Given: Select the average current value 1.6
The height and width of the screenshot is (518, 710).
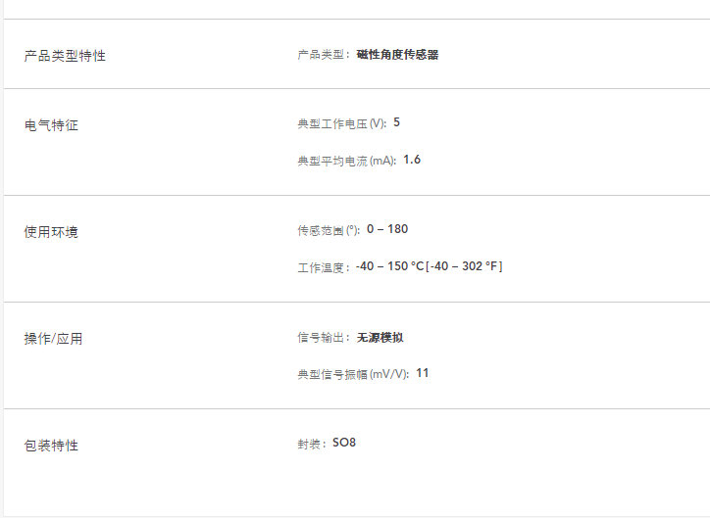Looking at the screenshot, I should pyautogui.click(x=412, y=160).
